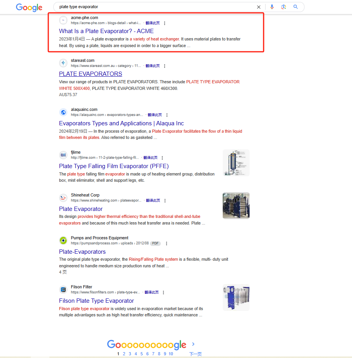Open Plate Type Falling Film Evaporator result
352x358 pixels.
(x=114, y=166)
